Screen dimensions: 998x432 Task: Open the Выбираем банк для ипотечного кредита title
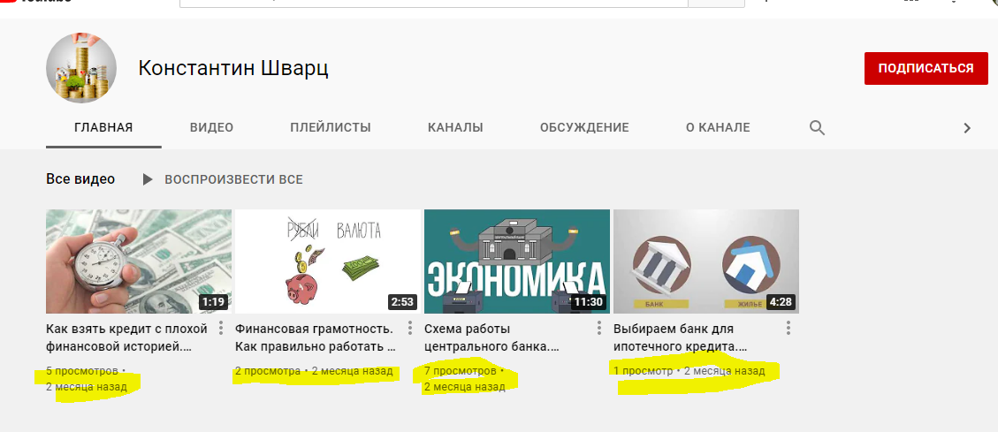click(680, 338)
